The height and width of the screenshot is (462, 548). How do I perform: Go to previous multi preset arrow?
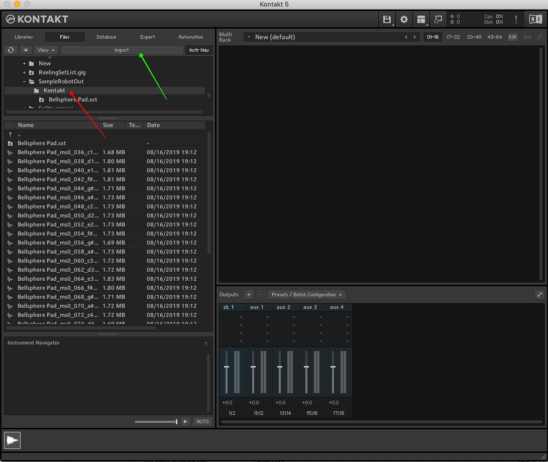(406, 37)
